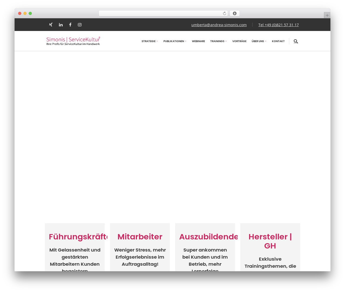Image resolution: width=345 pixels, height=292 pixels.
Task: Open the Mitarbeiter card heading
Action: click(140, 237)
